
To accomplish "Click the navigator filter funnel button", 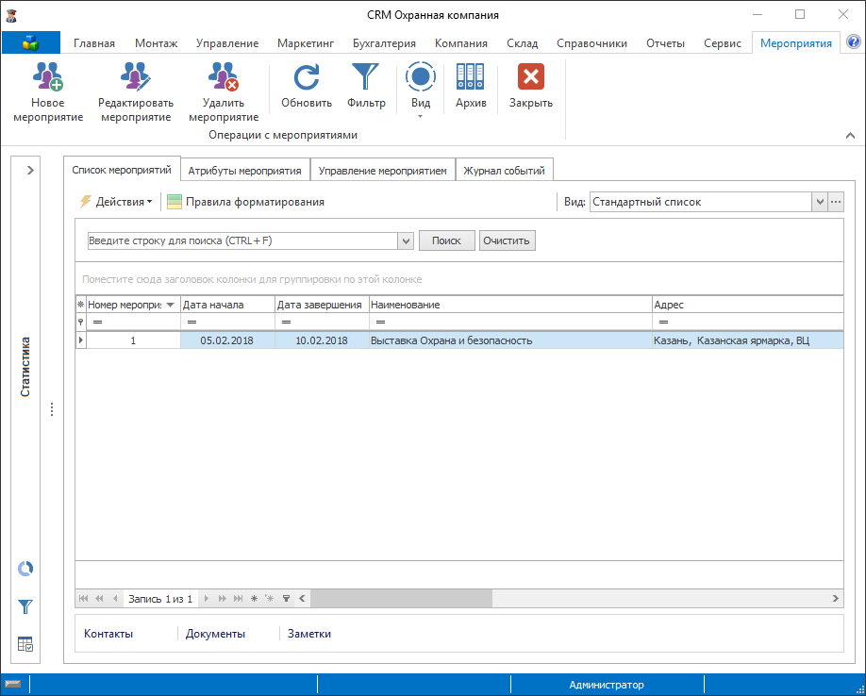I will pyautogui.click(x=286, y=598).
